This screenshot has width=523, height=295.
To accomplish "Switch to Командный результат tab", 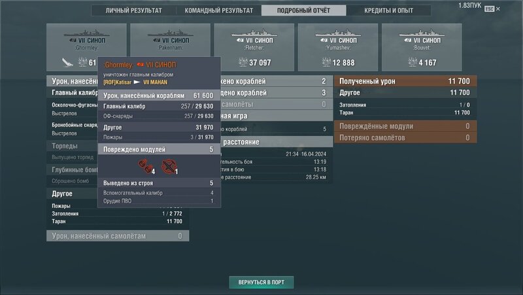I will coord(219,10).
